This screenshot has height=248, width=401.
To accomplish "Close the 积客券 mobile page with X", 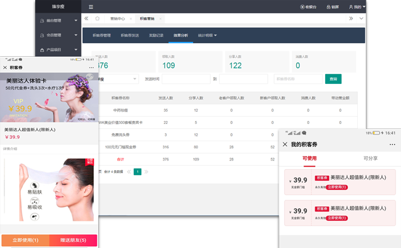I will click(x=6, y=67).
